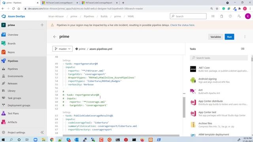
Task: Open Environments in the sidebar
Action: coord(15,76)
